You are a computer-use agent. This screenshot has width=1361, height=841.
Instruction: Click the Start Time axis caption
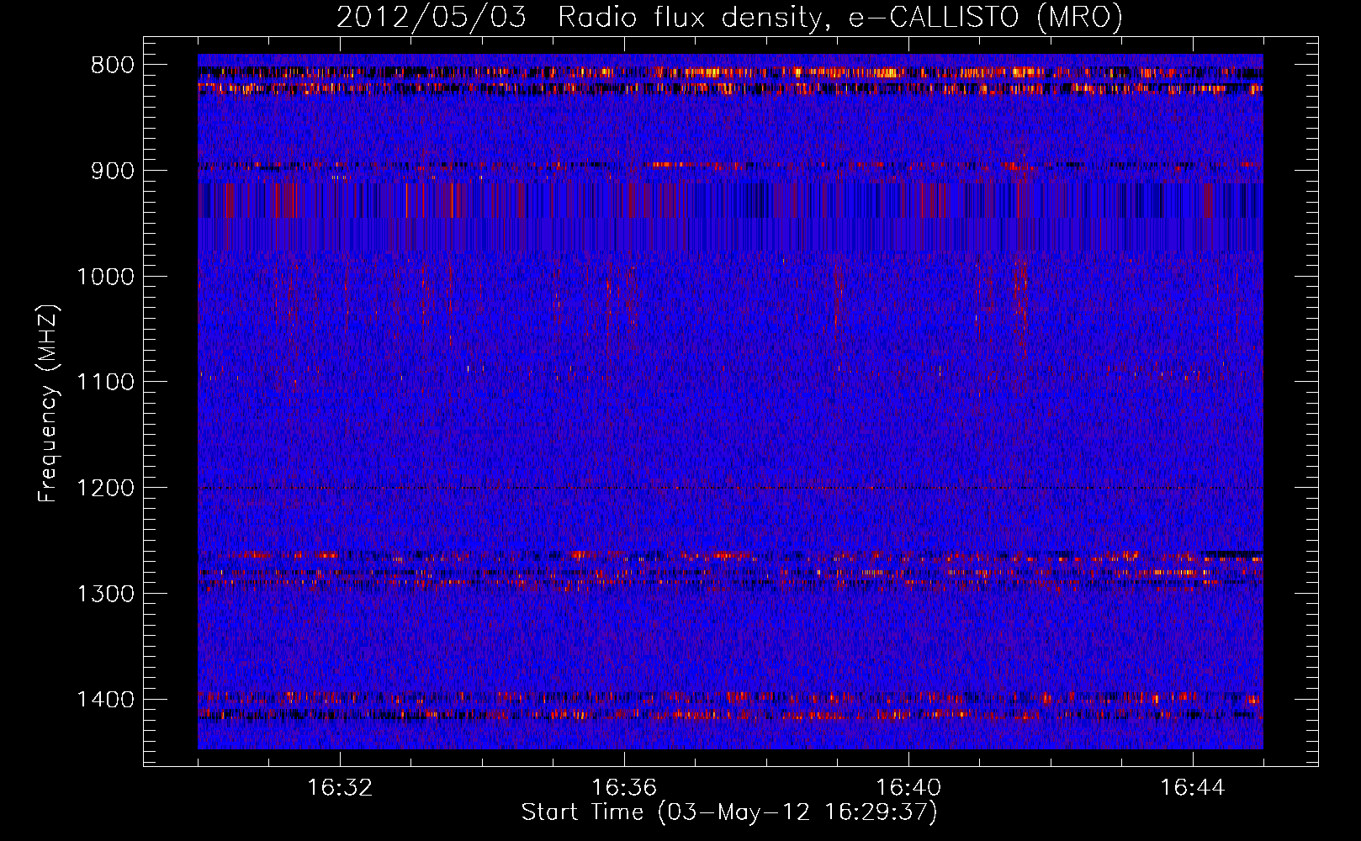tap(729, 812)
